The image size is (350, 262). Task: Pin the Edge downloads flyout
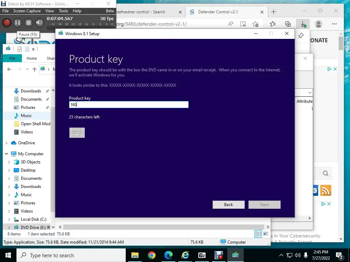(x=301, y=35)
